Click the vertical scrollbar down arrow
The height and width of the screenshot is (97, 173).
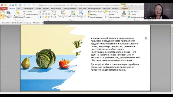click(172, 91)
